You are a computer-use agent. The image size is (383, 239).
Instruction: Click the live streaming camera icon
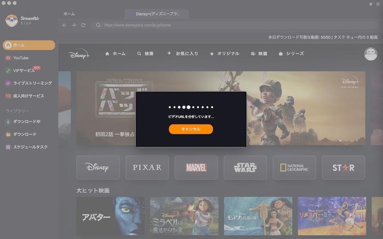click(x=8, y=83)
